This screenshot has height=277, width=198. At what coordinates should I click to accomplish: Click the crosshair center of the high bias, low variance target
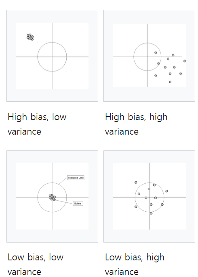(52, 57)
